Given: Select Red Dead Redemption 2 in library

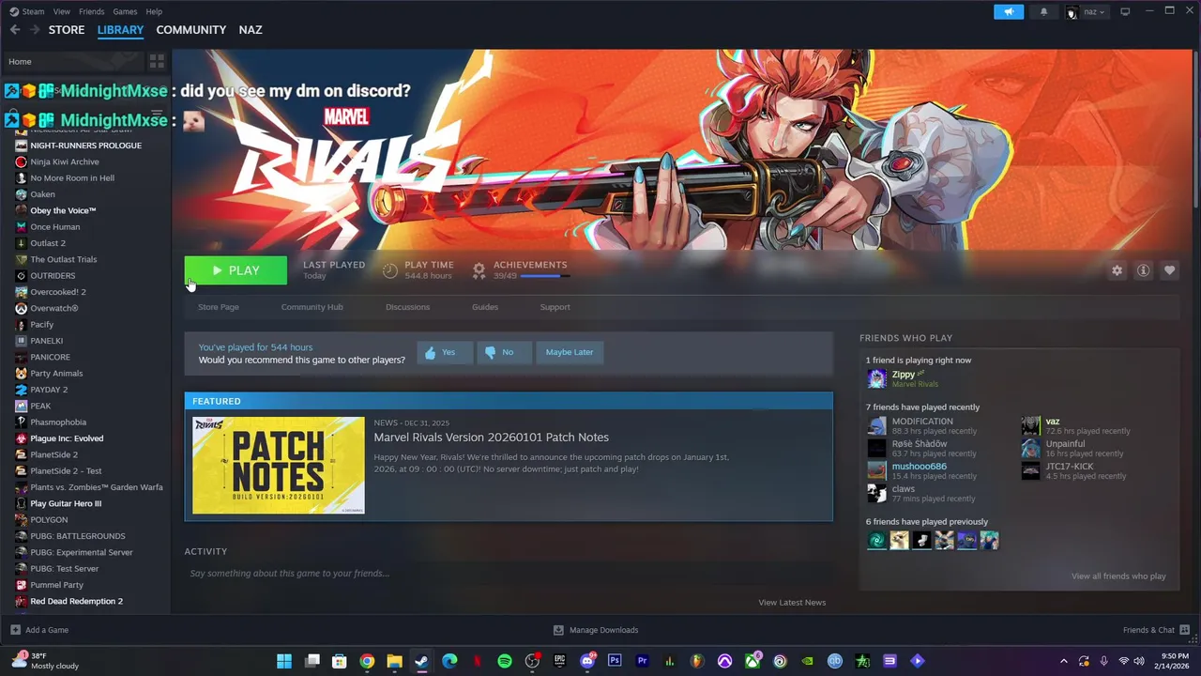Looking at the screenshot, I should click(76, 601).
